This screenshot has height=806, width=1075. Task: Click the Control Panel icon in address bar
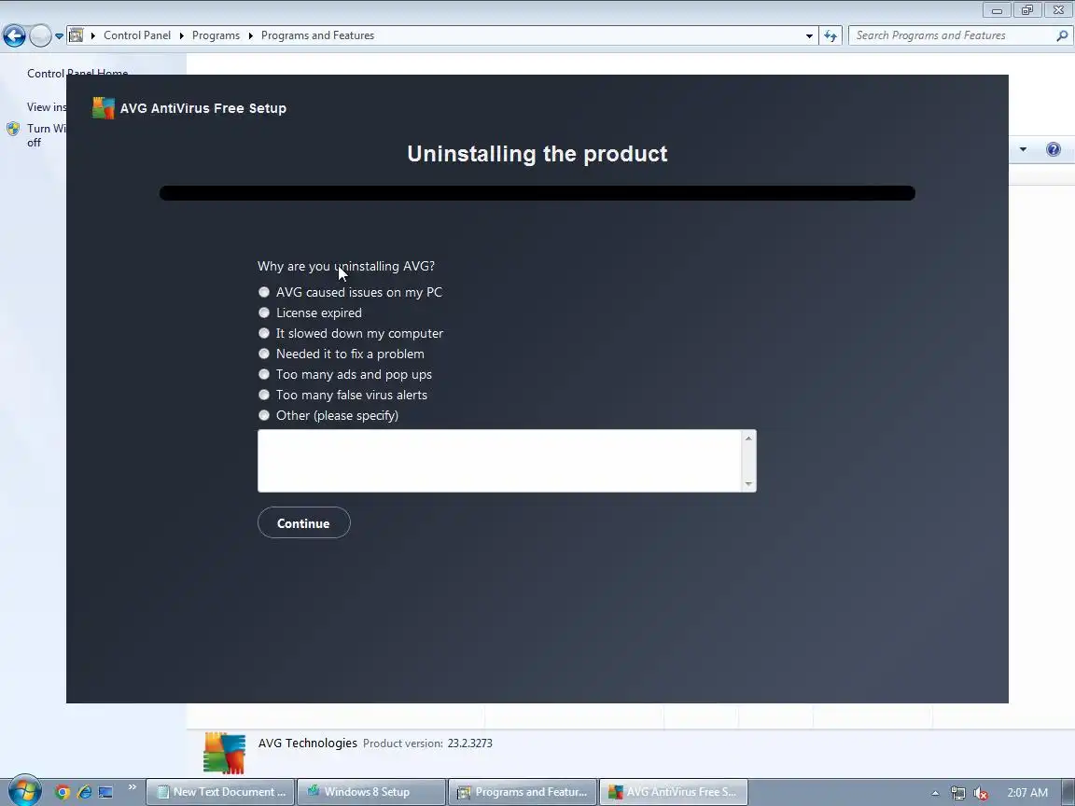pos(77,35)
